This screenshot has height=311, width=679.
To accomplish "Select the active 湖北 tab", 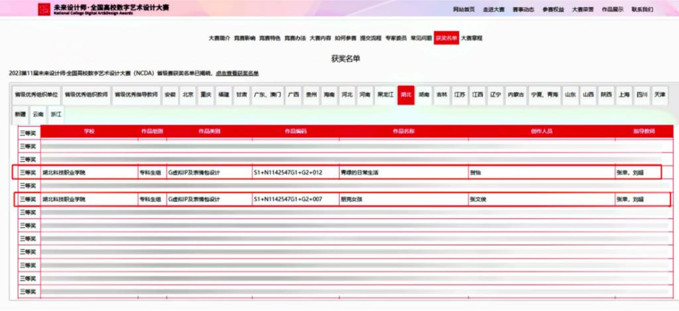I will [x=406, y=95].
